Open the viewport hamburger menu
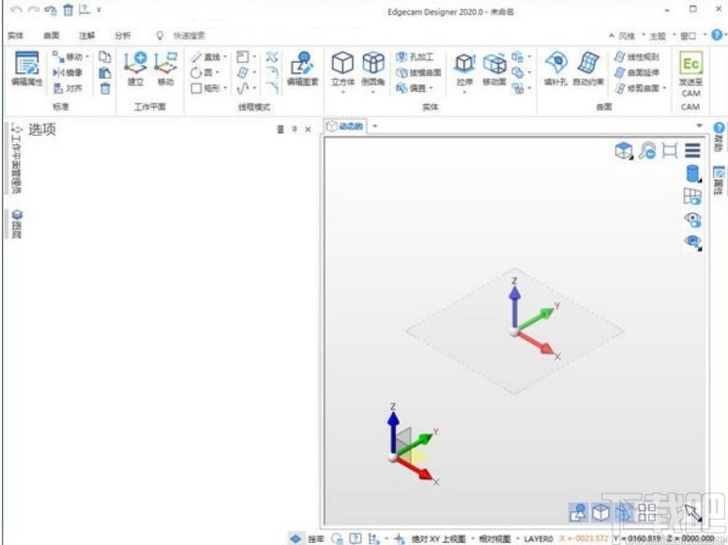Screen dimensions: 728x545 (692, 150)
